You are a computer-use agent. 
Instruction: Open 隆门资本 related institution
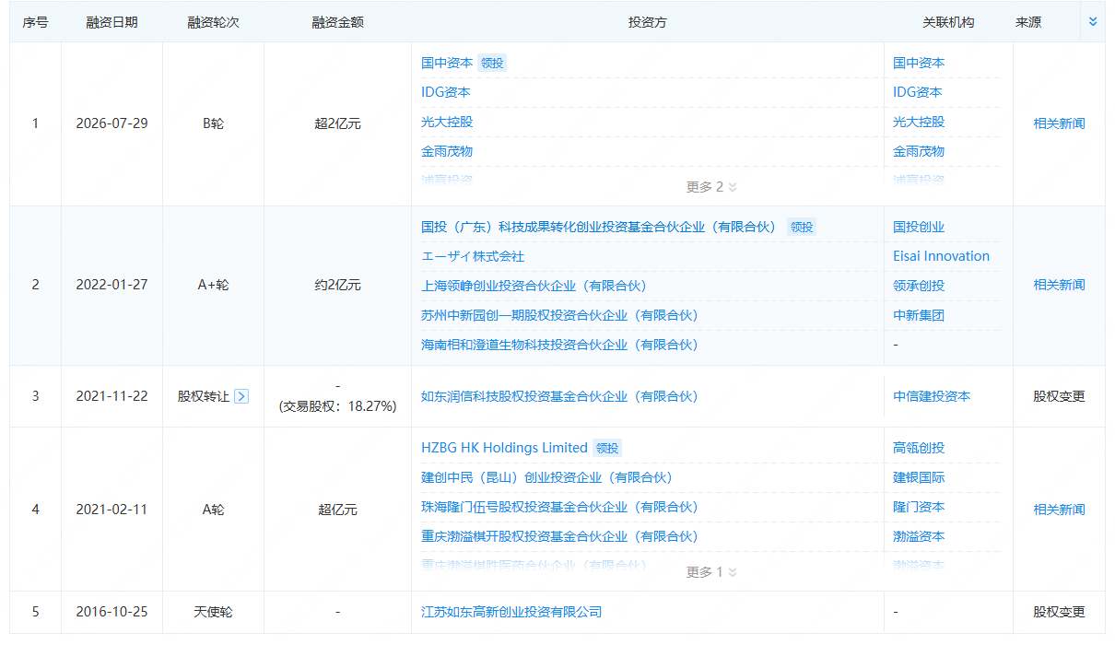pos(919,507)
